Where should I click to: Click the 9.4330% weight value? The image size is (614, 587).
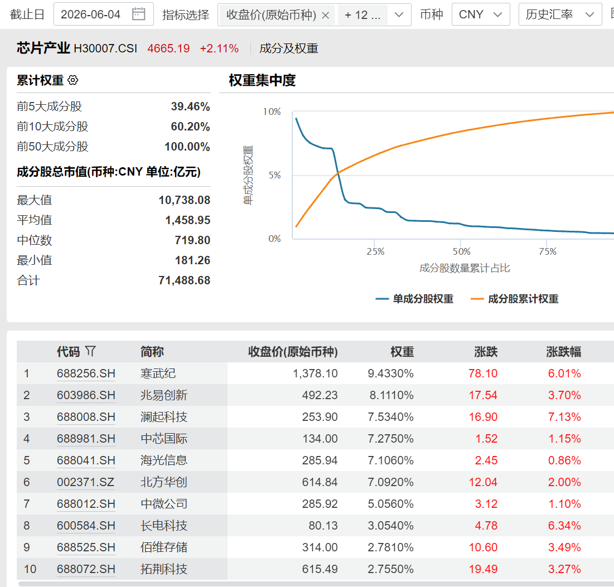(390, 373)
